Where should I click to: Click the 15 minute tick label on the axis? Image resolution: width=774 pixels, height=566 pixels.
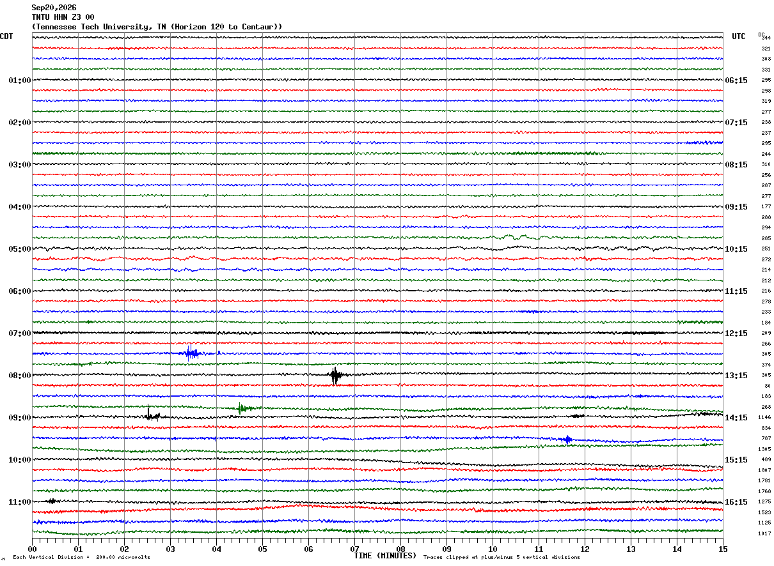(723, 549)
